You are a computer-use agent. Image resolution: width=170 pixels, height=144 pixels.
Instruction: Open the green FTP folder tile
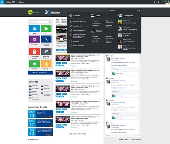pyautogui.click(x=46, y=28)
